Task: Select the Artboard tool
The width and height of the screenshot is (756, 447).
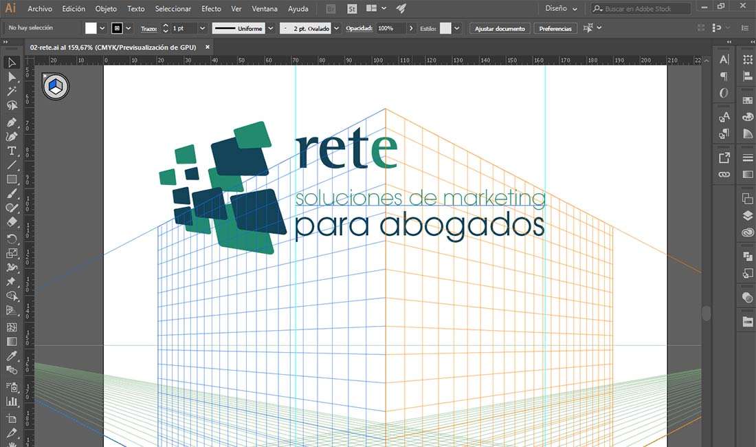Action: pos(12,419)
